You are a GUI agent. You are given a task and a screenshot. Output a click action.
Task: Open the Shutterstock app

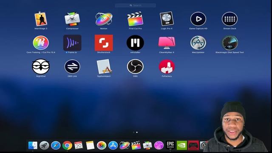point(104,42)
